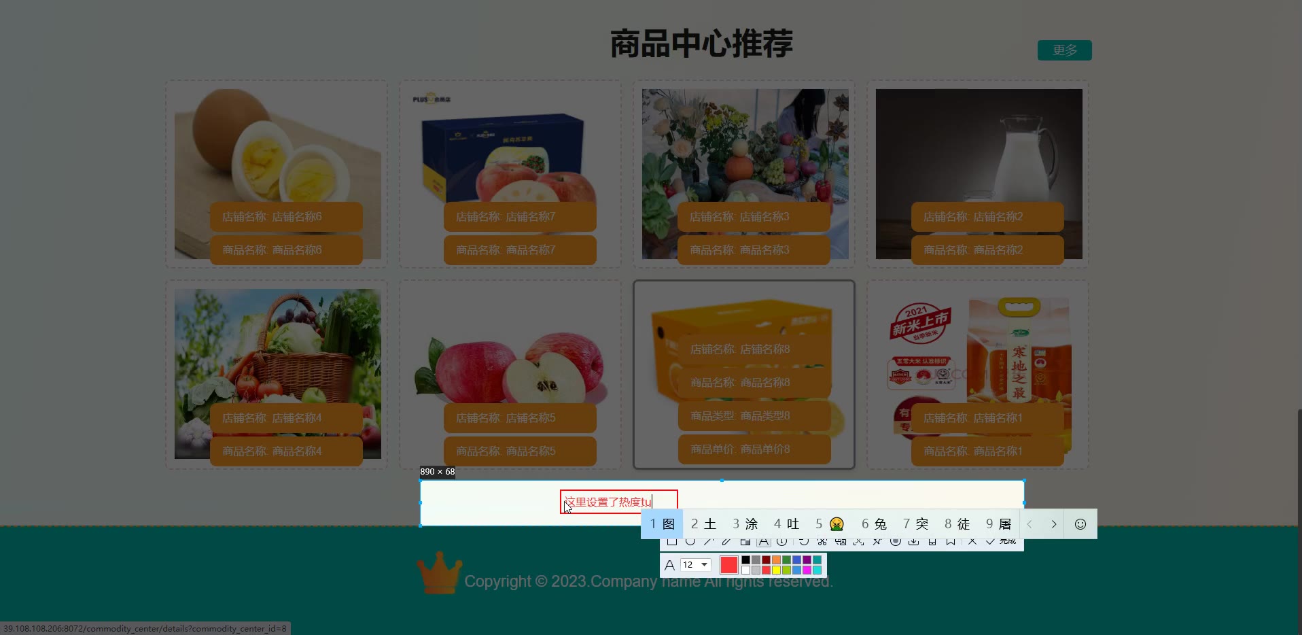This screenshot has height=635, width=1302.
Task: Click the 商品名称7 product name label
Action: click(x=520, y=250)
